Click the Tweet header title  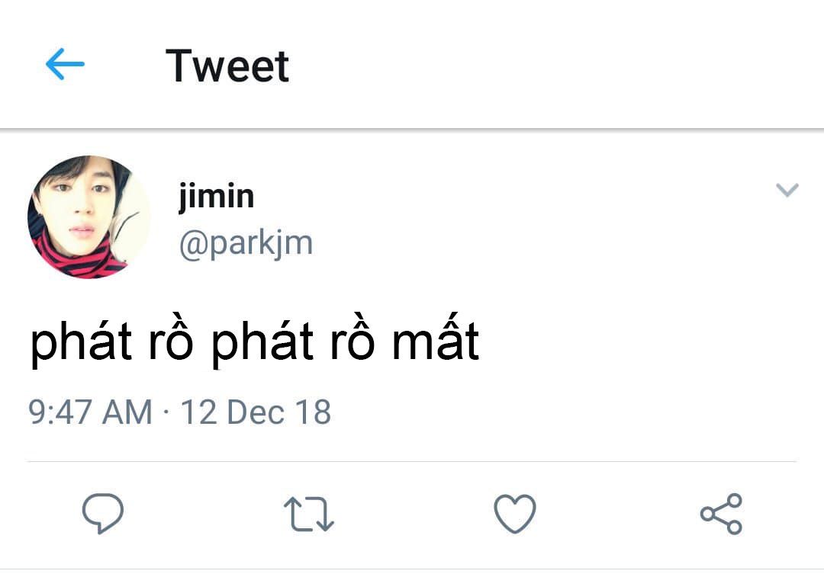227,66
